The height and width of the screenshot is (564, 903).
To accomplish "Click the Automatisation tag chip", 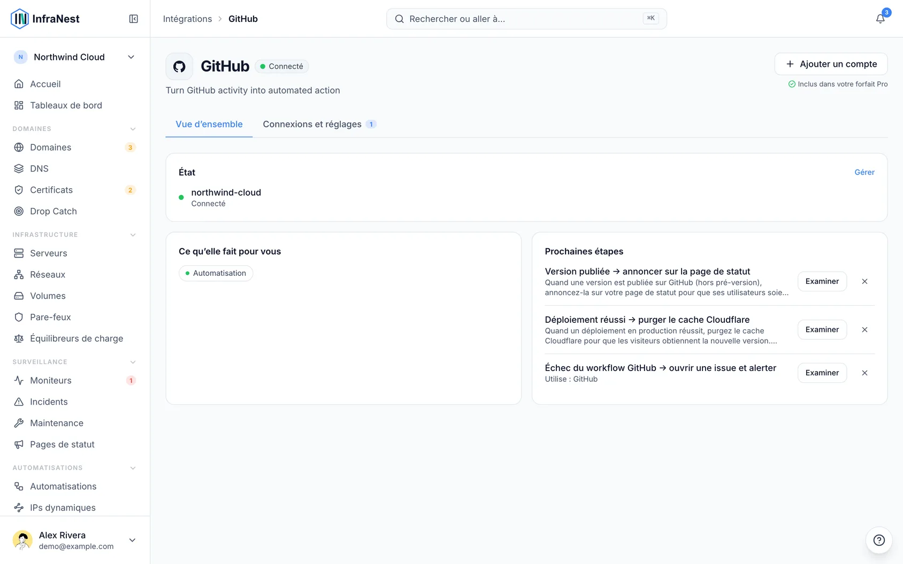I will [x=216, y=273].
